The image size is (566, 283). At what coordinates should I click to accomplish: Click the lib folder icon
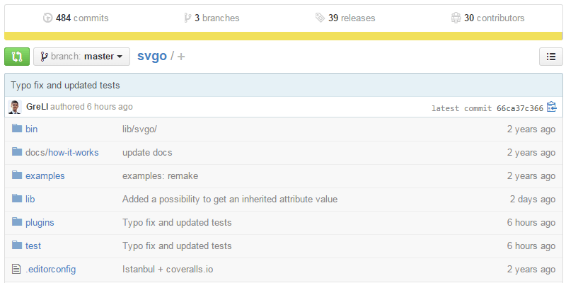[17, 199]
